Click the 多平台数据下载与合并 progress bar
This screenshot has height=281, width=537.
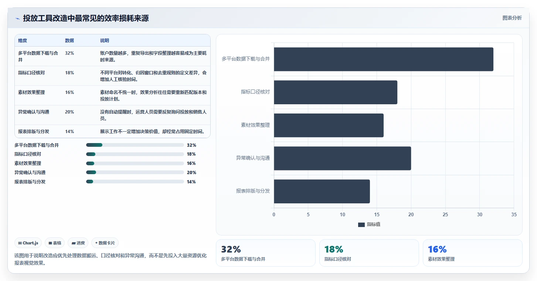click(135, 145)
